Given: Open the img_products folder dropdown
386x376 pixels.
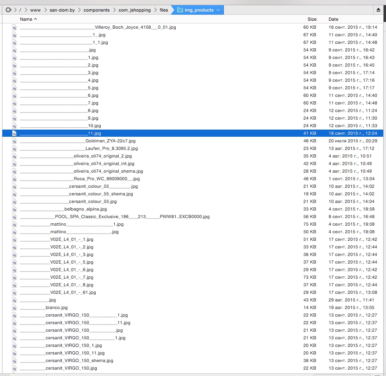Looking at the screenshot, I should tap(218, 10).
